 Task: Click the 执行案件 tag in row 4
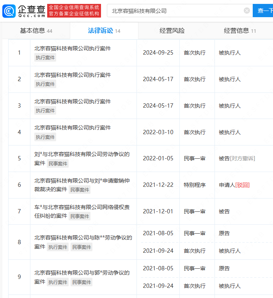click(x=45, y=137)
